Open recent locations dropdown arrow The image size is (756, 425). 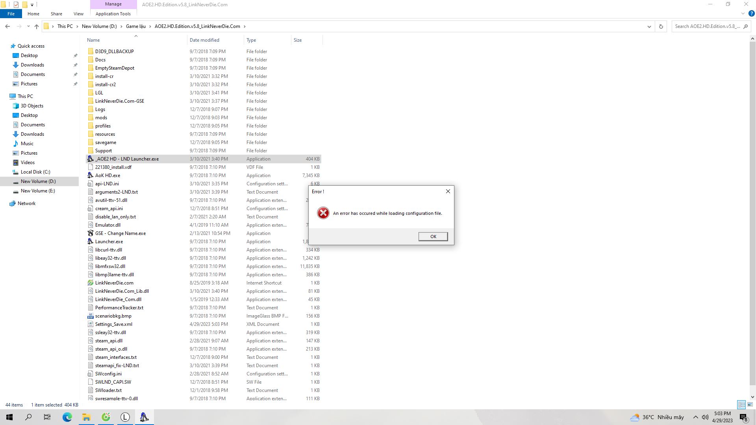click(28, 26)
